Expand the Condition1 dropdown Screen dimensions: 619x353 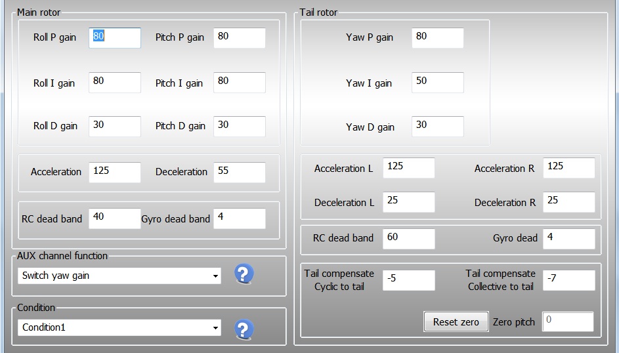click(119, 327)
